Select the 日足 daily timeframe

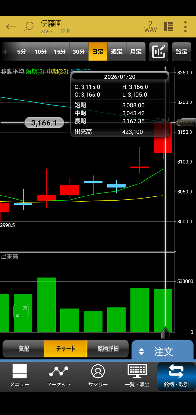coord(98,52)
